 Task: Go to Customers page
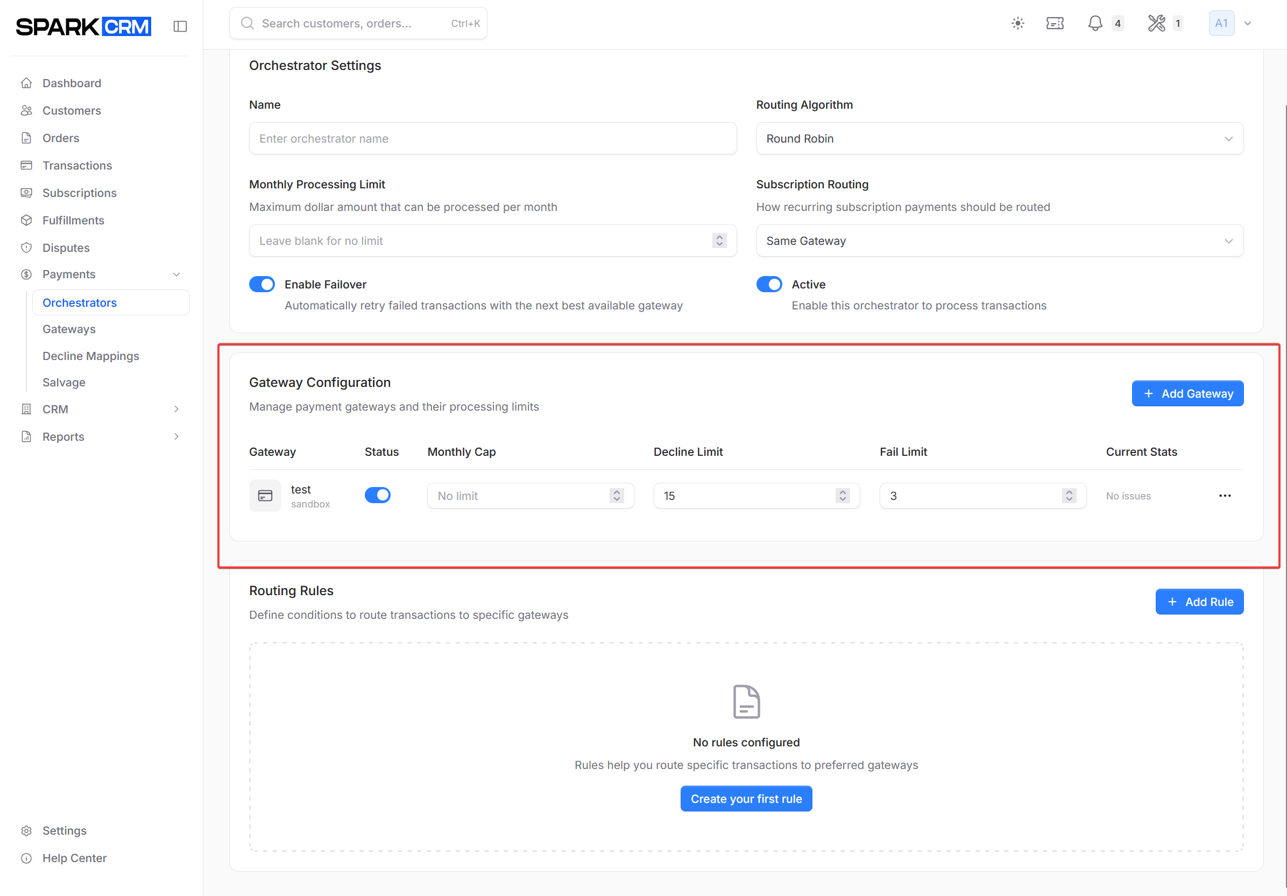click(x=72, y=110)
